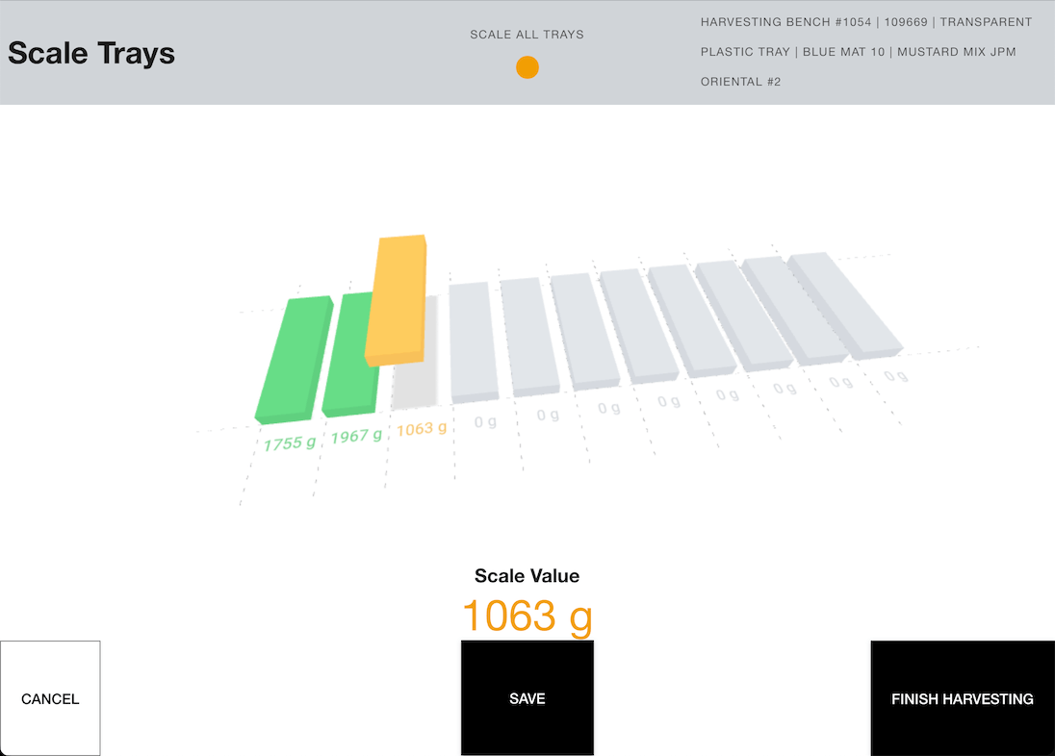Click the Scale Value heading
This screenshot has width=1055, height=756.
click(527, 576)
